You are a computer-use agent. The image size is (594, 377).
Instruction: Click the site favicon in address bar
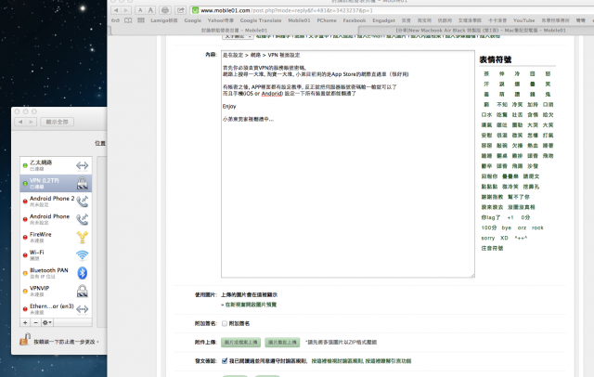196,10
